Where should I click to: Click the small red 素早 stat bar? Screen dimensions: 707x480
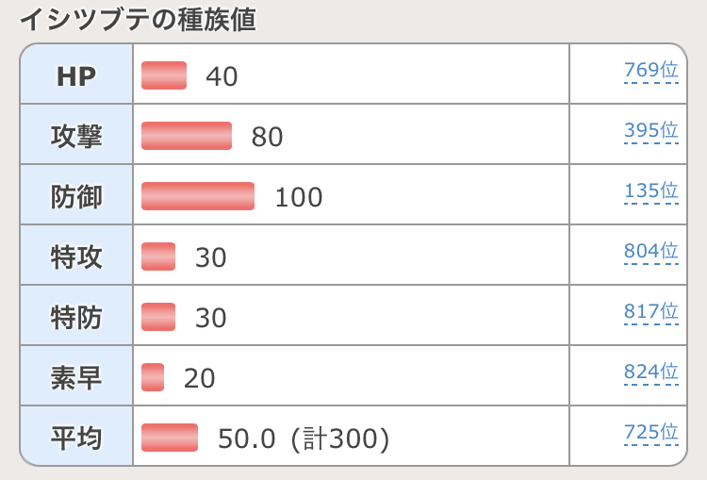coord(153,377)
